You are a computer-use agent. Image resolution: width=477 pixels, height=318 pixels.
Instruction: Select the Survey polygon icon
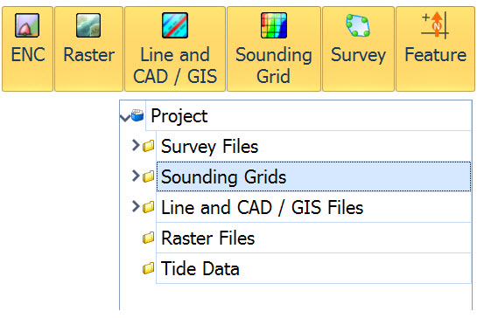click(358, 25)
